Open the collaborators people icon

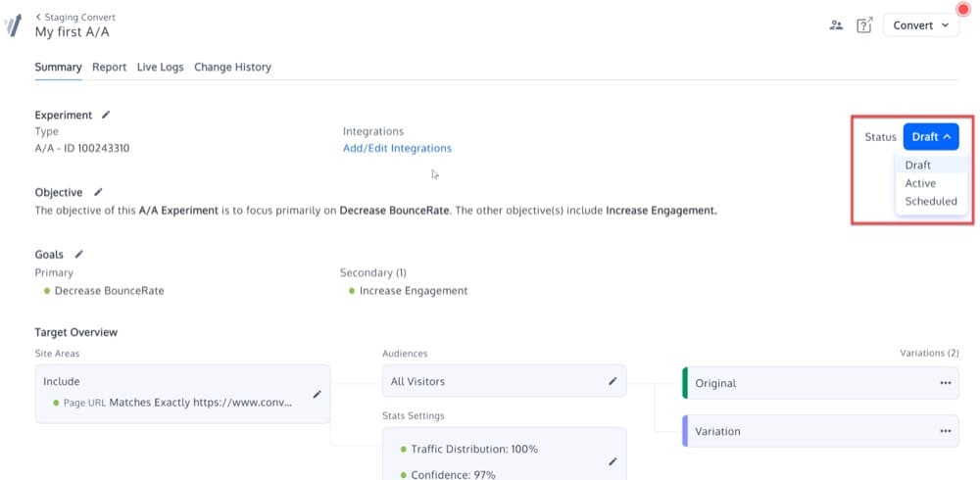[x=836, y=25]
